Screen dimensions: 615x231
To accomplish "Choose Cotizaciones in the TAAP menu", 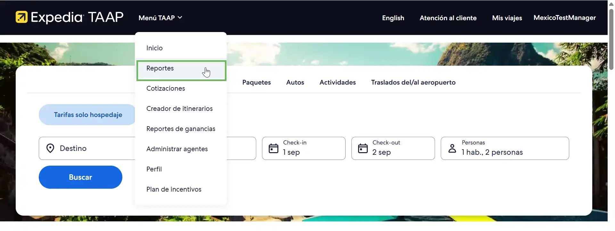I will 166,89.
